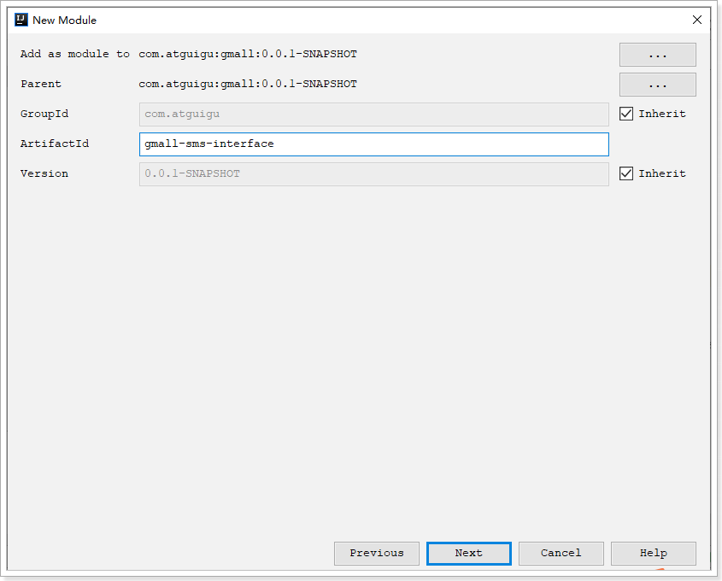Proceed by pressing the Next button
722x581 pixels.
(468, 553)
